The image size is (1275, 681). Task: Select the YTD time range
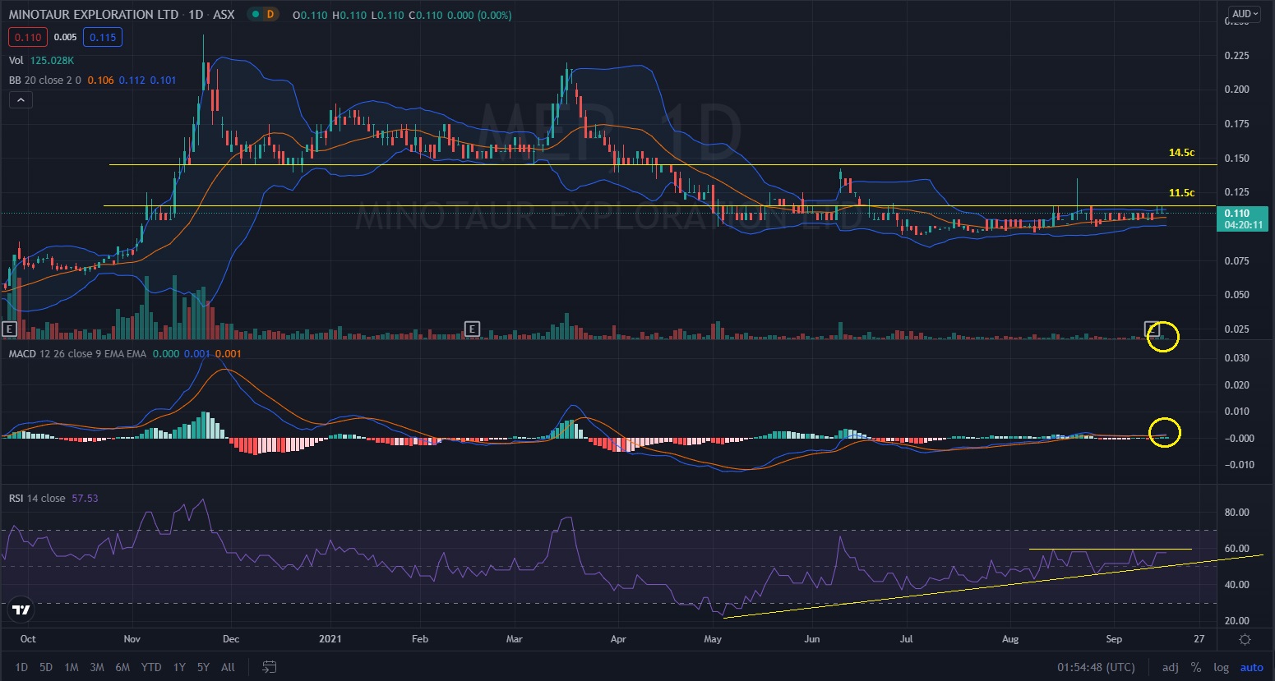click(151, 667)
